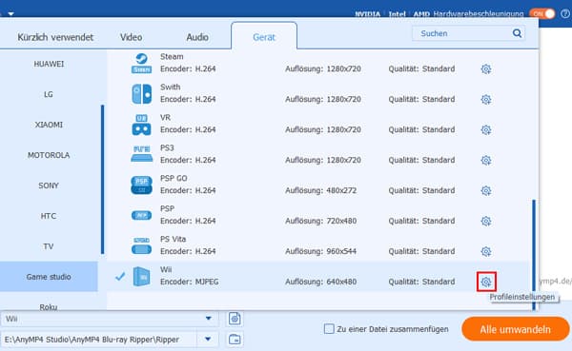Click the Swith profile name
572x351 pixels.
(x=170, y=87)
